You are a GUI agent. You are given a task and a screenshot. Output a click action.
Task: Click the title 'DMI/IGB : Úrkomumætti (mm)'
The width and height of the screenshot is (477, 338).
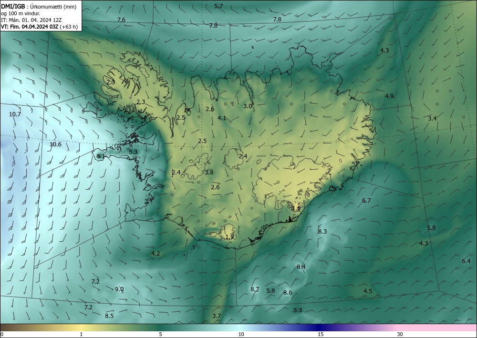(x=39, y=6)
